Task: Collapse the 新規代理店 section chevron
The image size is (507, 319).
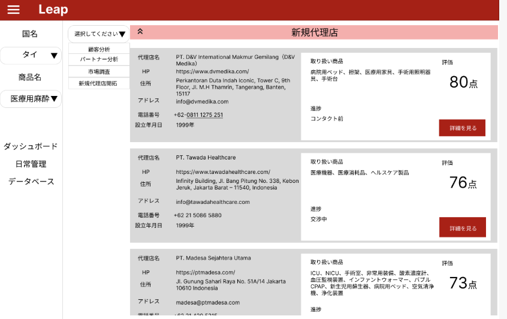Action: [140, 32]
